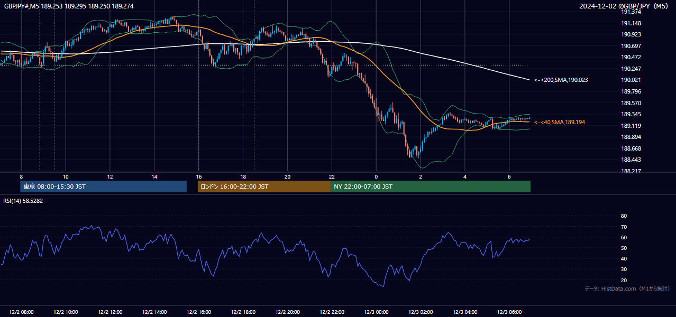Image resolution: width=676 pixels, height=317 pixels.
Task: Click hour label 0 under the price chart
Action: tap(376, 176)
